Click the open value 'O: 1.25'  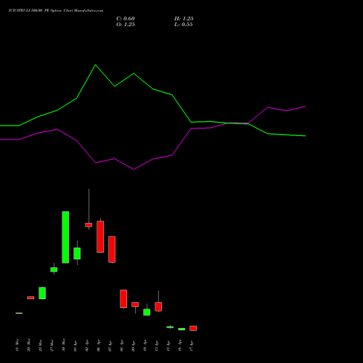pos(126,25)
